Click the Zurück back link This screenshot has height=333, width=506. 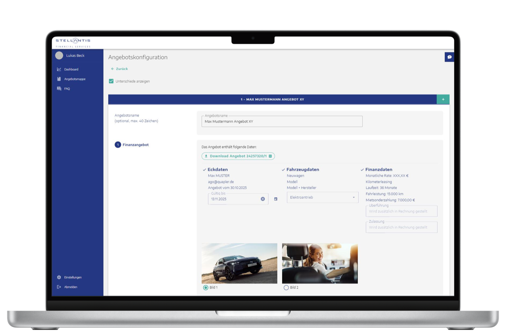[119, 69]
